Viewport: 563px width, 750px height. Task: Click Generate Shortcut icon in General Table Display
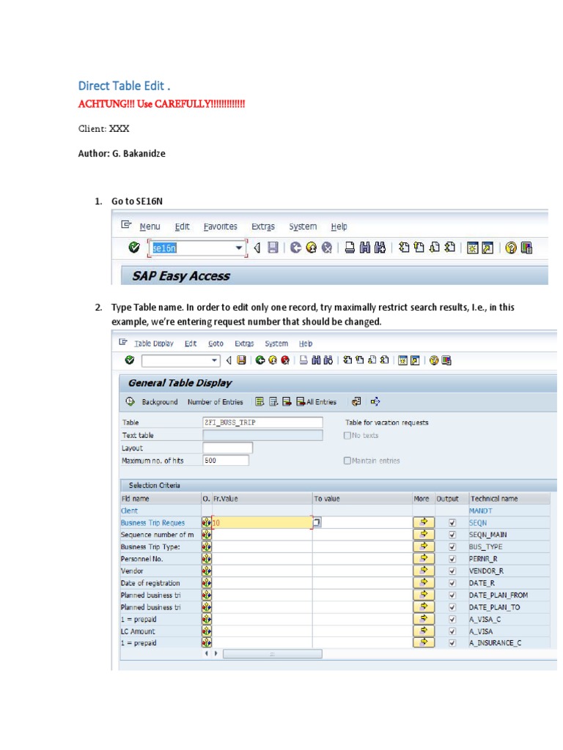pyautogui.click(x=415, y=360)
